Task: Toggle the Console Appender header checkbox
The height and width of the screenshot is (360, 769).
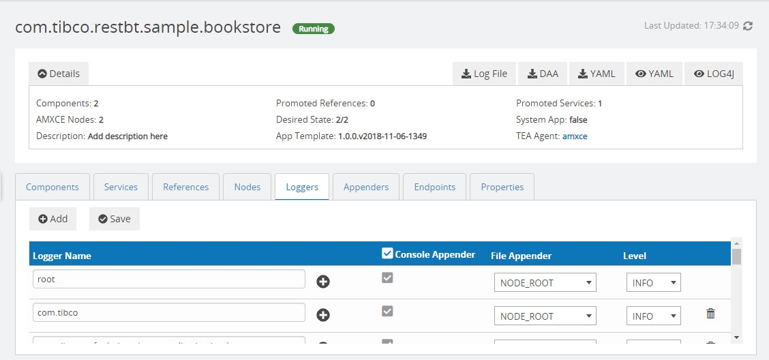Action: pyautogui.click(x=388, y=254)
